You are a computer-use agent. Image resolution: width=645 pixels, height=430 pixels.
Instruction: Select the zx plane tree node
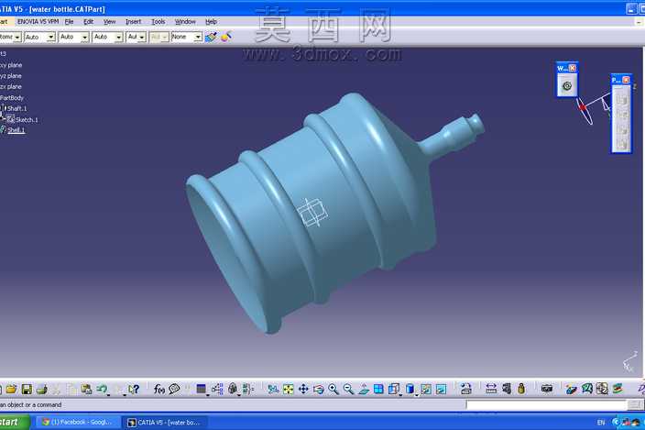click(11, 86)
